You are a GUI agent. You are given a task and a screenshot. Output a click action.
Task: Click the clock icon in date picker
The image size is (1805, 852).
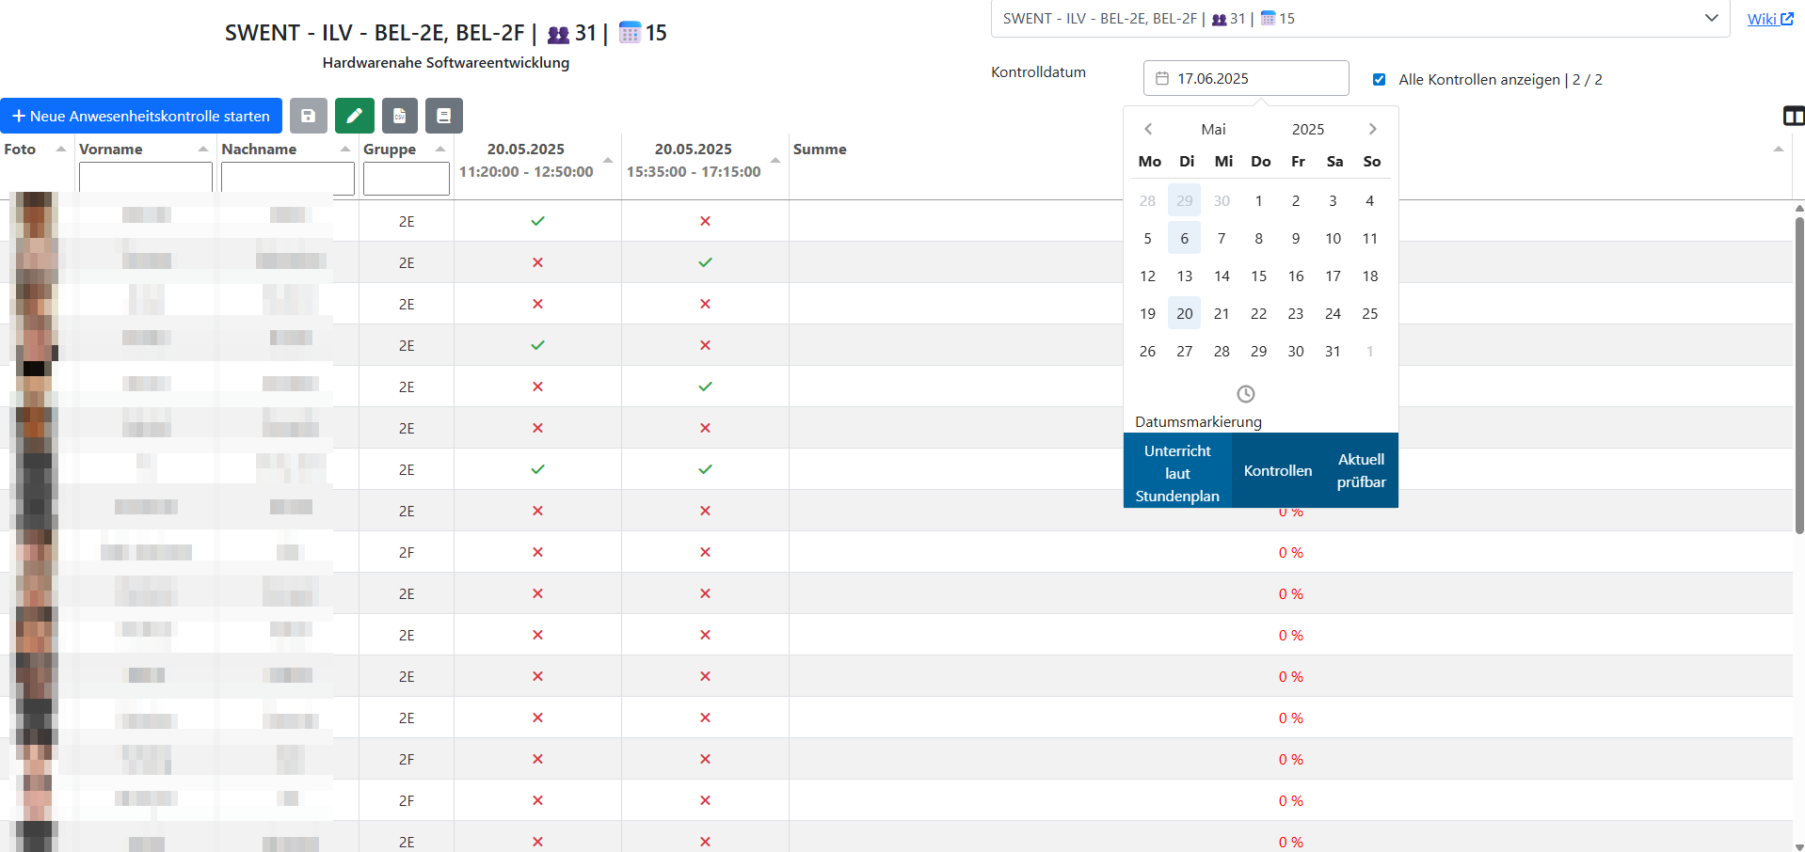click(x=1245, y=394)
